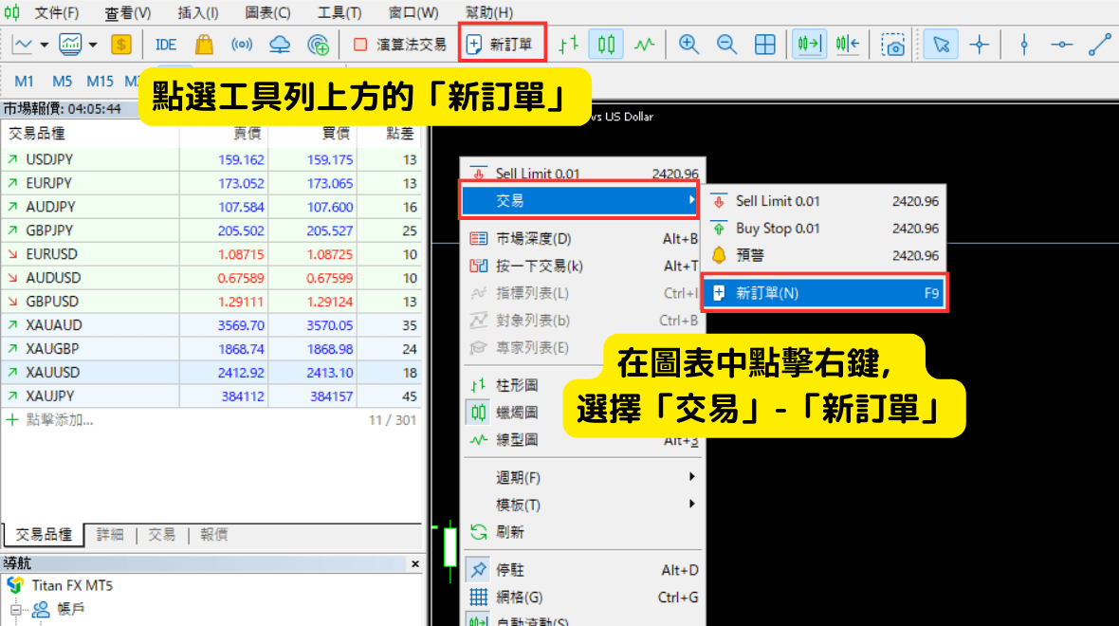Open dropdown arrow beside line chart icon
Viewport: 1119px width, 626px height.
pos(44,45)
